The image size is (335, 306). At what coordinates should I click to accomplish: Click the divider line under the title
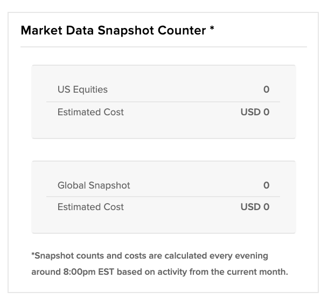[164, 47]
